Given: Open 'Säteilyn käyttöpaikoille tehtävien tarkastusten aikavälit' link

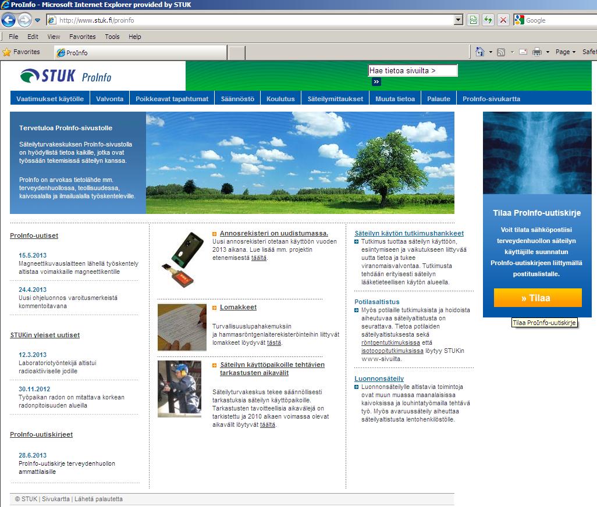Looking at the screenshot, I should tap(272, 369).
